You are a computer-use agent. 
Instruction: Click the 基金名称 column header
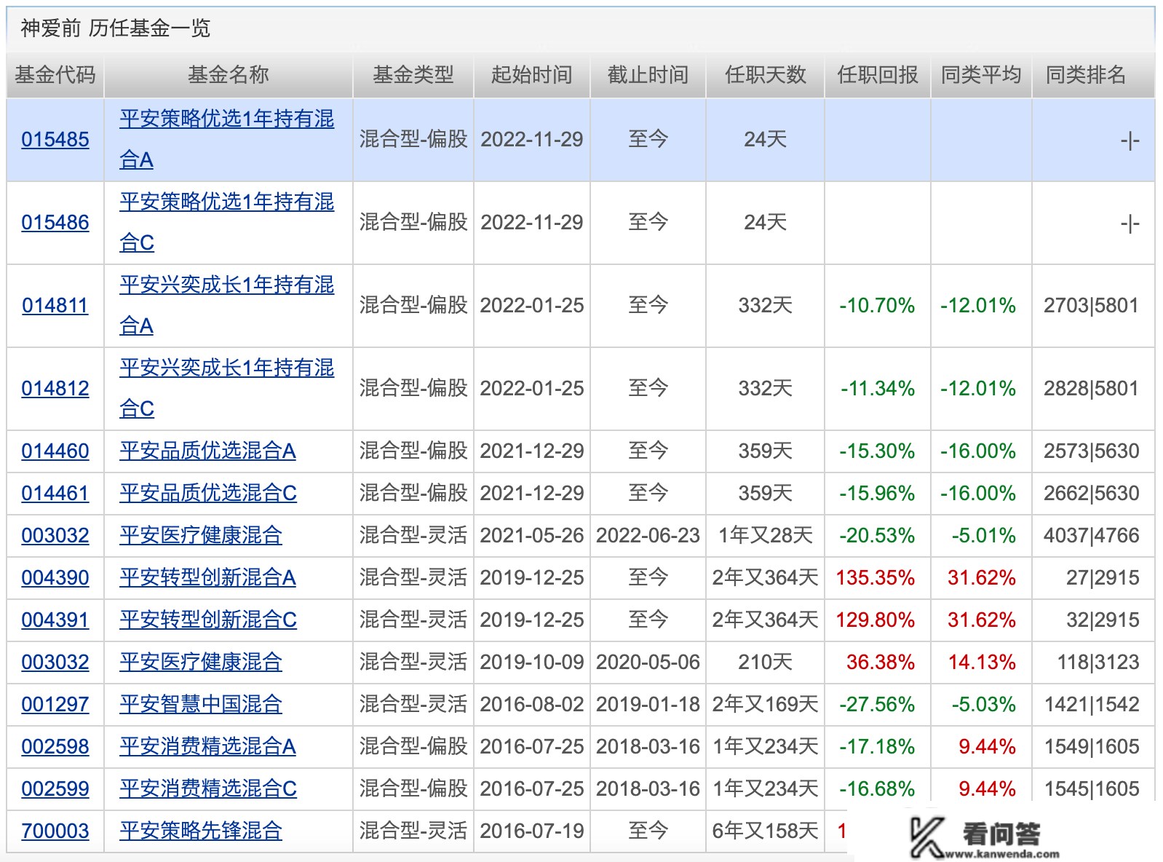tap(229, 75)
